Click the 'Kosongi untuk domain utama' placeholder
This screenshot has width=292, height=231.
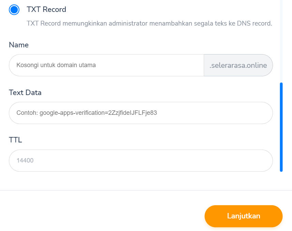point(56,65)
